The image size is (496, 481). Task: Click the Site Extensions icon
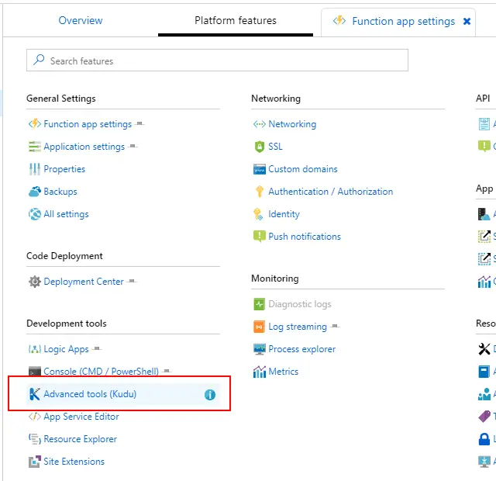pos(34,462)
